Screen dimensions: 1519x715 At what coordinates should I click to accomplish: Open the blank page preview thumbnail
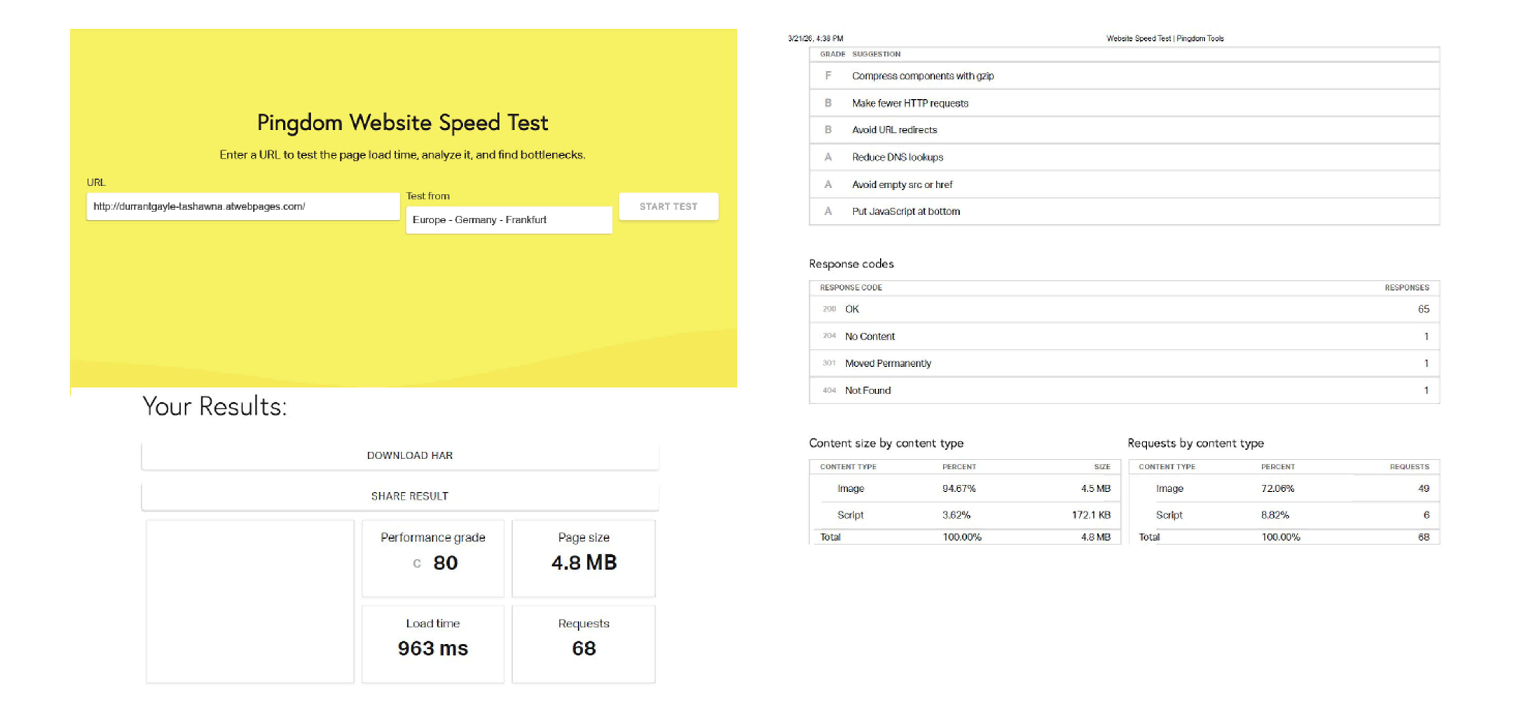tap(250, 601)
